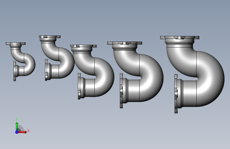The height and width of the screenshot is (149, 230).
Task: Click the green Y label above the triad
Action: 17,119
